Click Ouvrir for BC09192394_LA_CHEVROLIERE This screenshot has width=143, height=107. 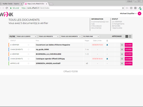point(128,54)
